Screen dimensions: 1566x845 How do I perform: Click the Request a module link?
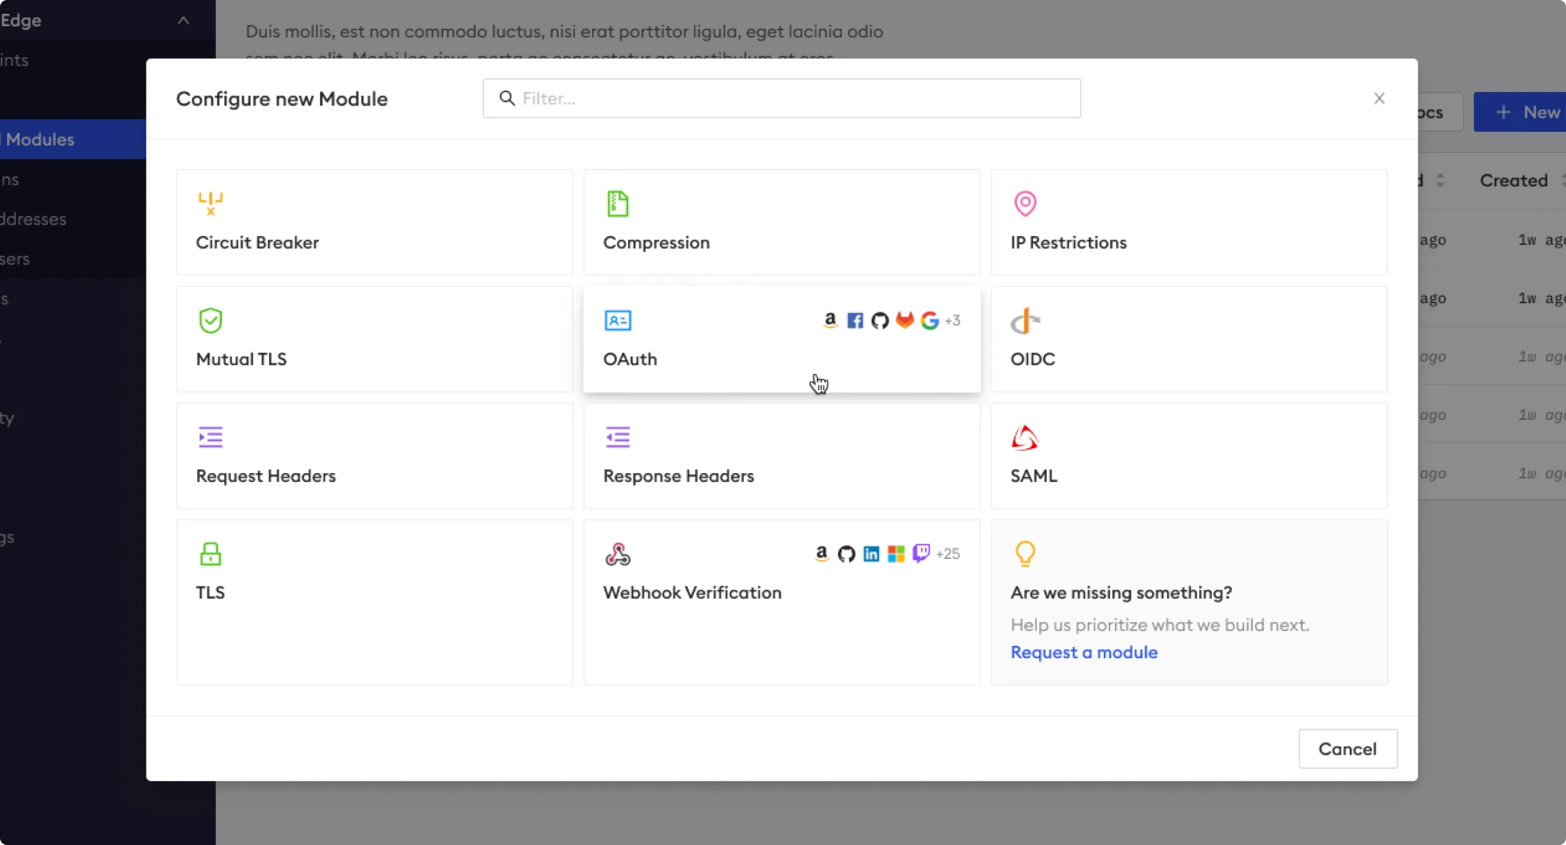click(1083, 652)
